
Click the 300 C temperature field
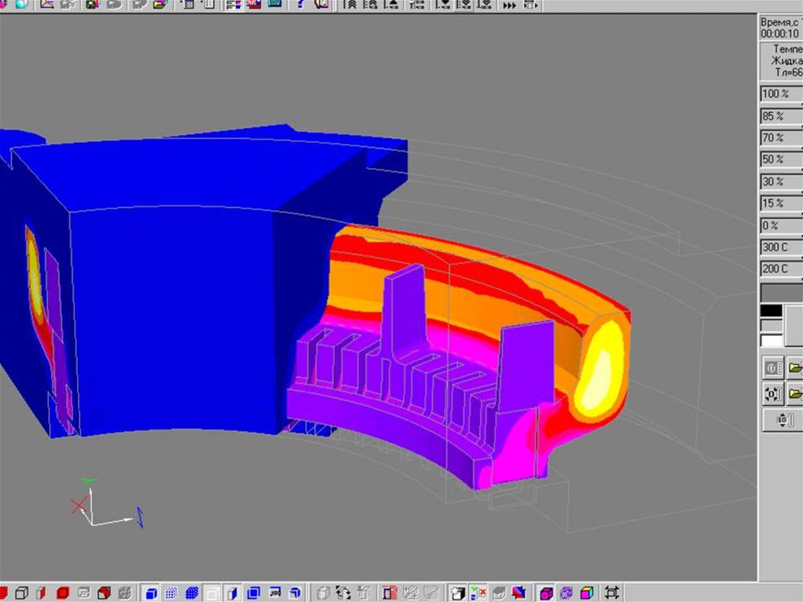point(780,248)
